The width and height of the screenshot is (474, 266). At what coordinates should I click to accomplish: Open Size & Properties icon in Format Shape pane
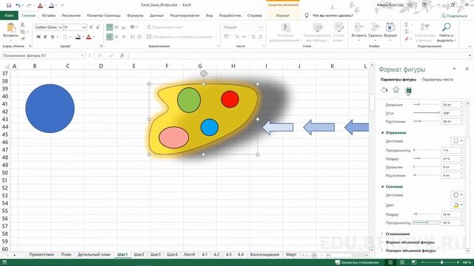(x=408, y=90)
